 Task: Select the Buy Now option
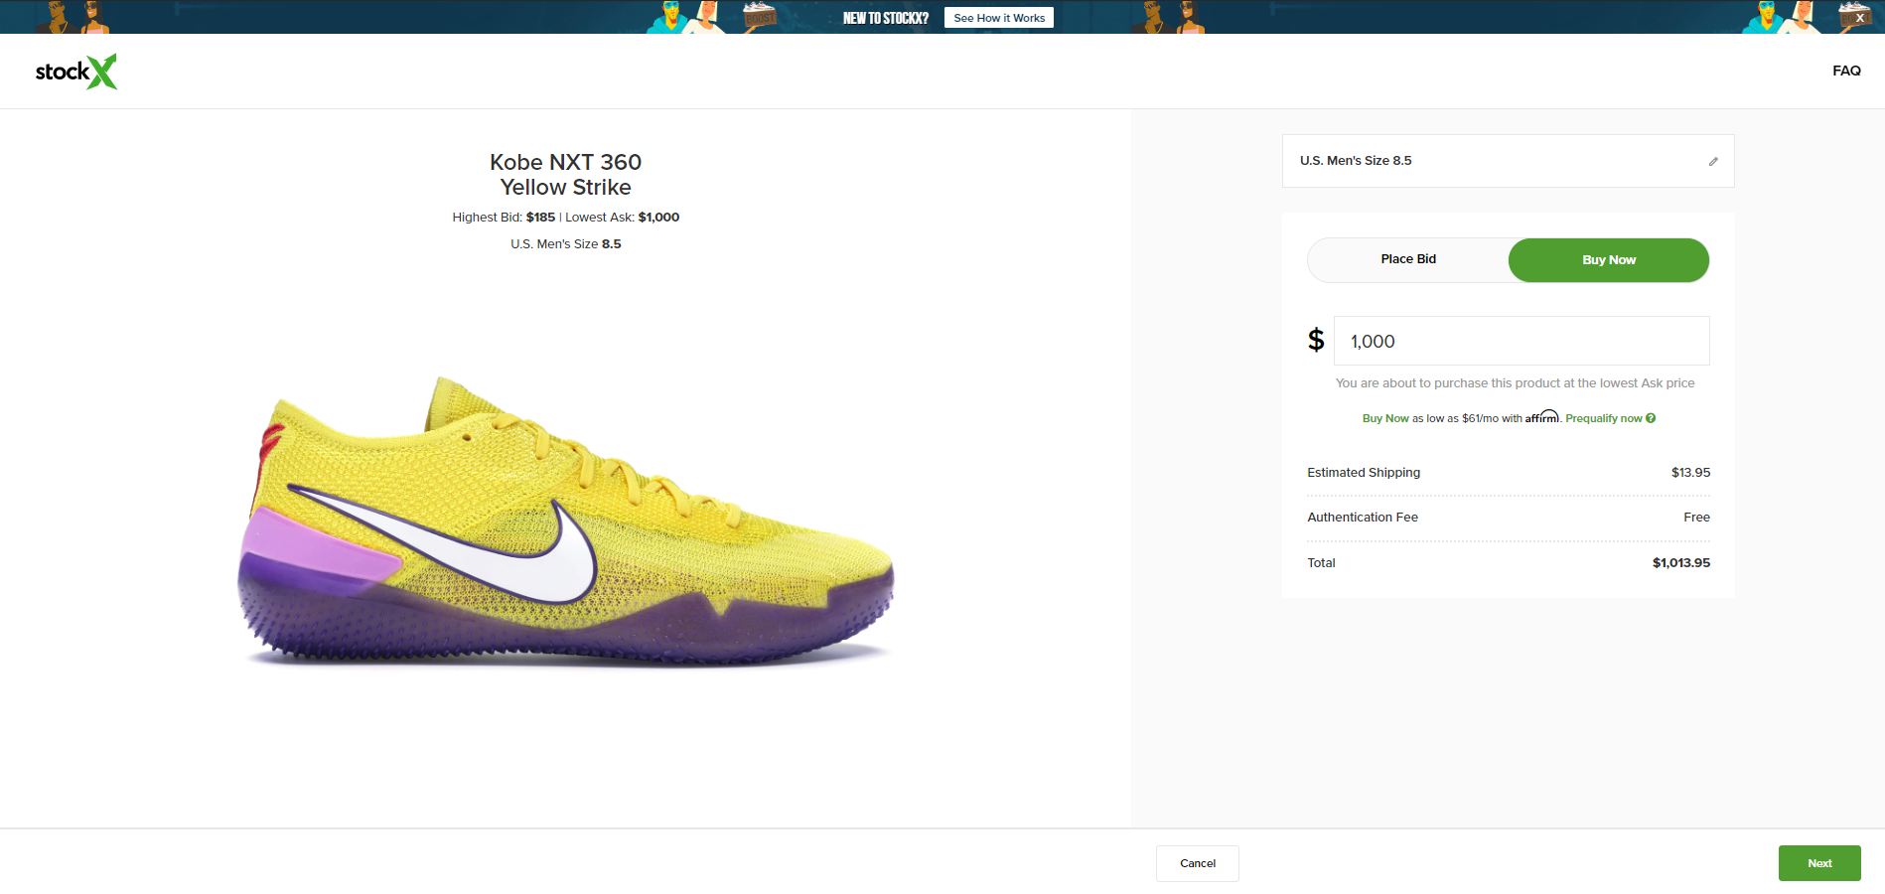[x=1609, y=260]
